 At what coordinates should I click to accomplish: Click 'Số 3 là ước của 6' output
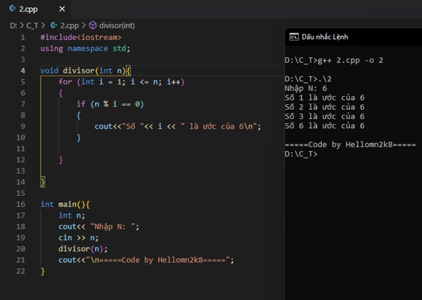pyautogui.click(x=325, y=117)
